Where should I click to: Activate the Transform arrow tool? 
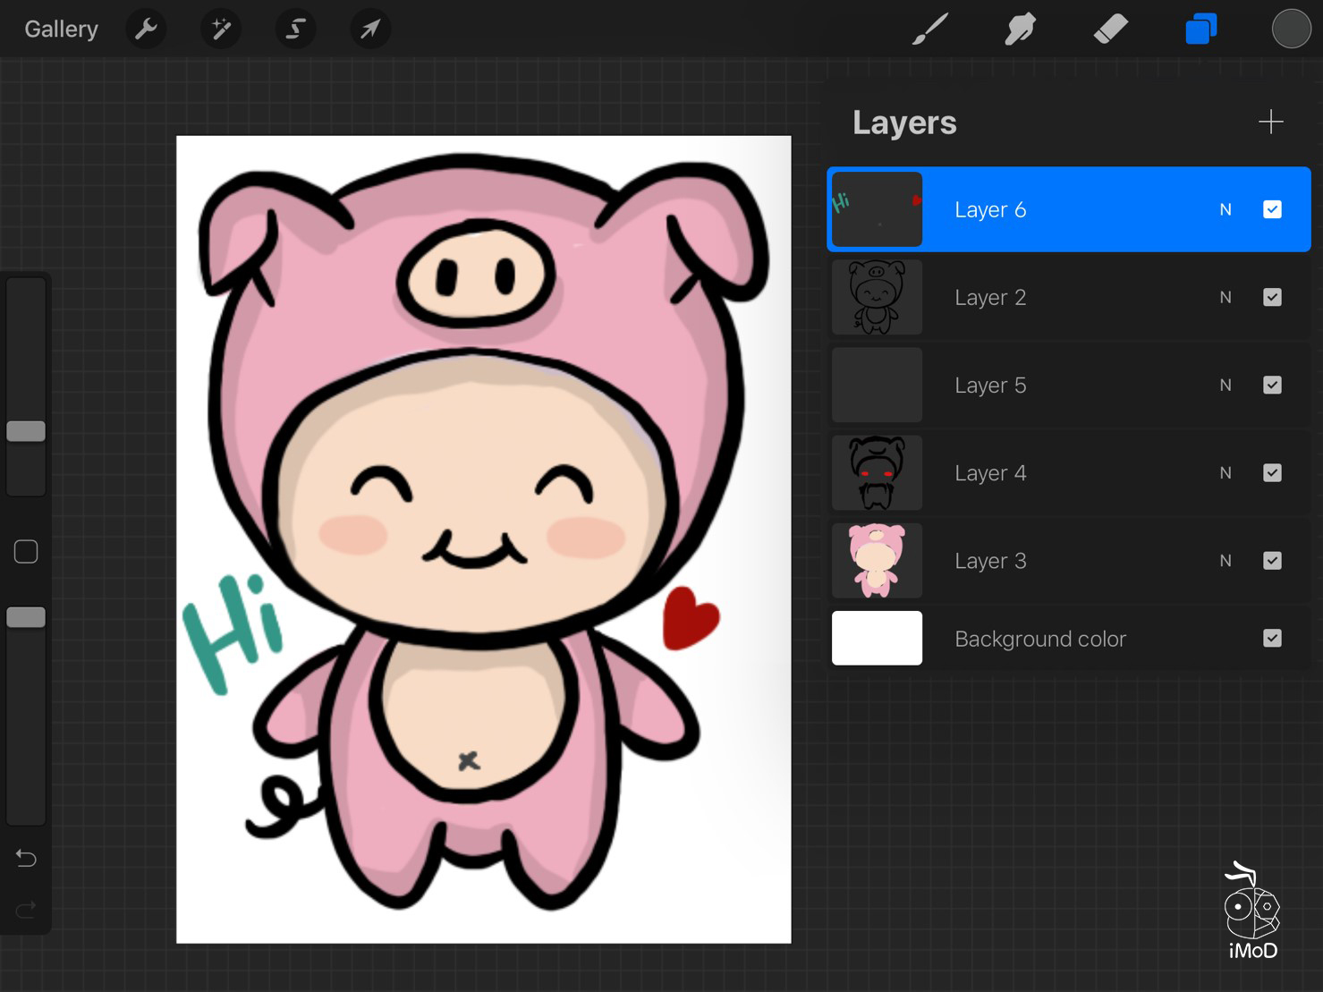[x=369, y=30]
